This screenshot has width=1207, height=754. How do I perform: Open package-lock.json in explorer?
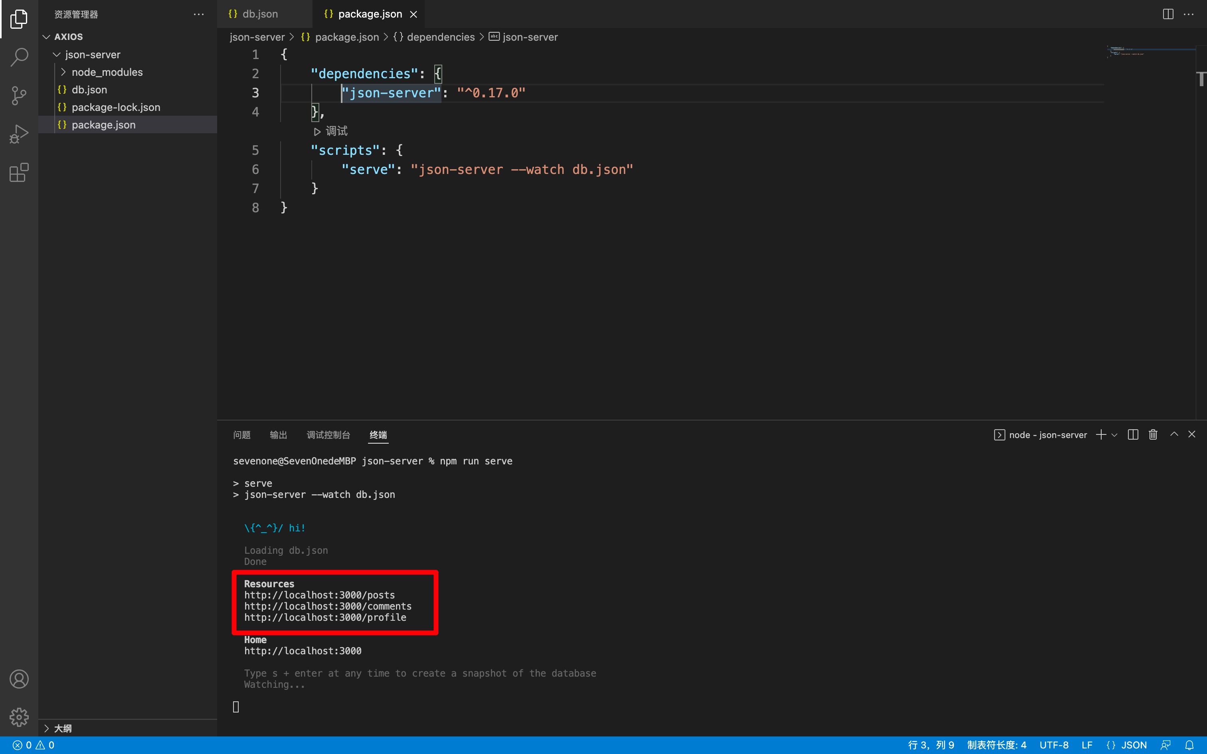coord(116,107)
